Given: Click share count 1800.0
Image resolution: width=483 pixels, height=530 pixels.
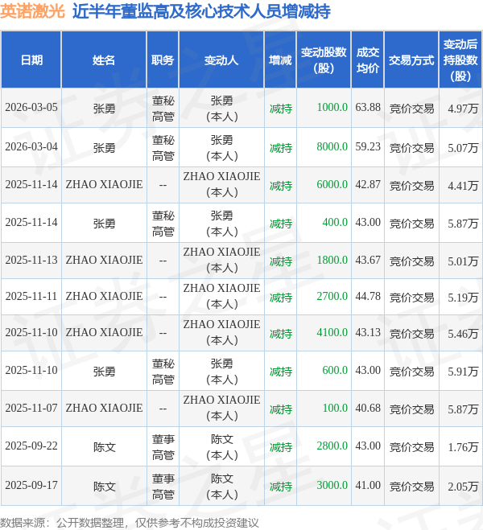Looking at the screenshot, I should (332, 260).
